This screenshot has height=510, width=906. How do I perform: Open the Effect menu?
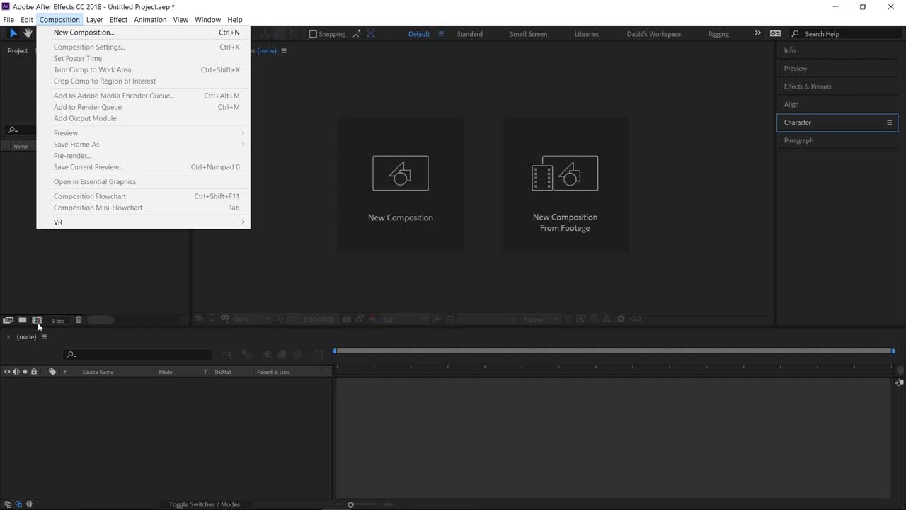click(x=118, y=20)
